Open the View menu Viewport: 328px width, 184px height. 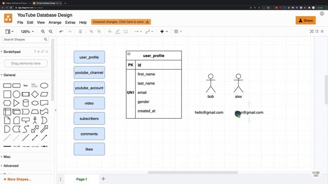click(x=41, y=22)
